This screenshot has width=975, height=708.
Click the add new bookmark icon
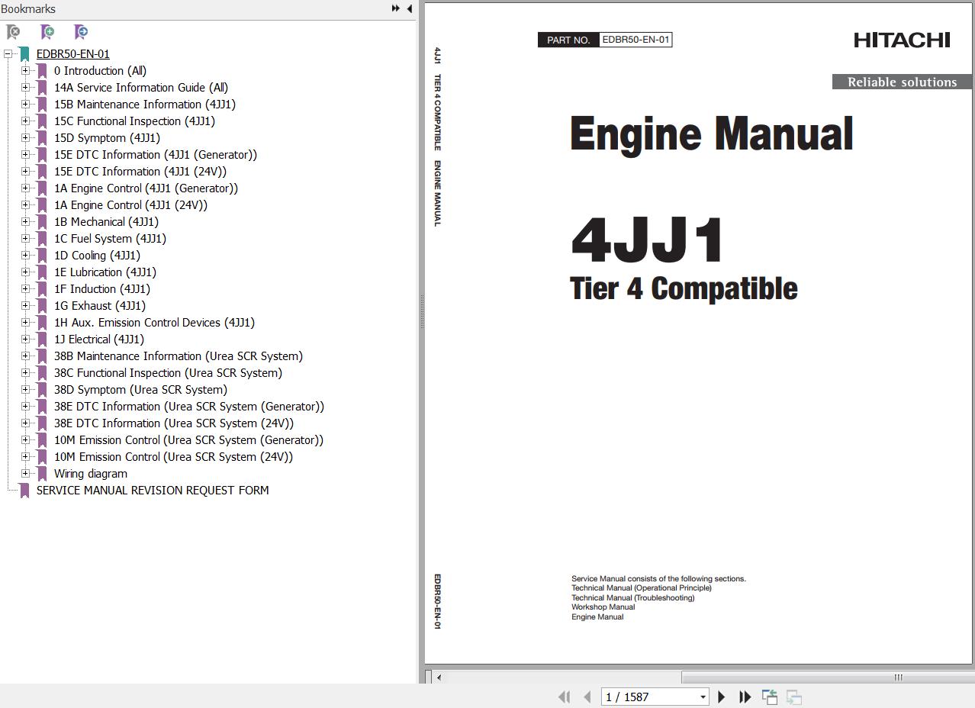tap(47, 32)
